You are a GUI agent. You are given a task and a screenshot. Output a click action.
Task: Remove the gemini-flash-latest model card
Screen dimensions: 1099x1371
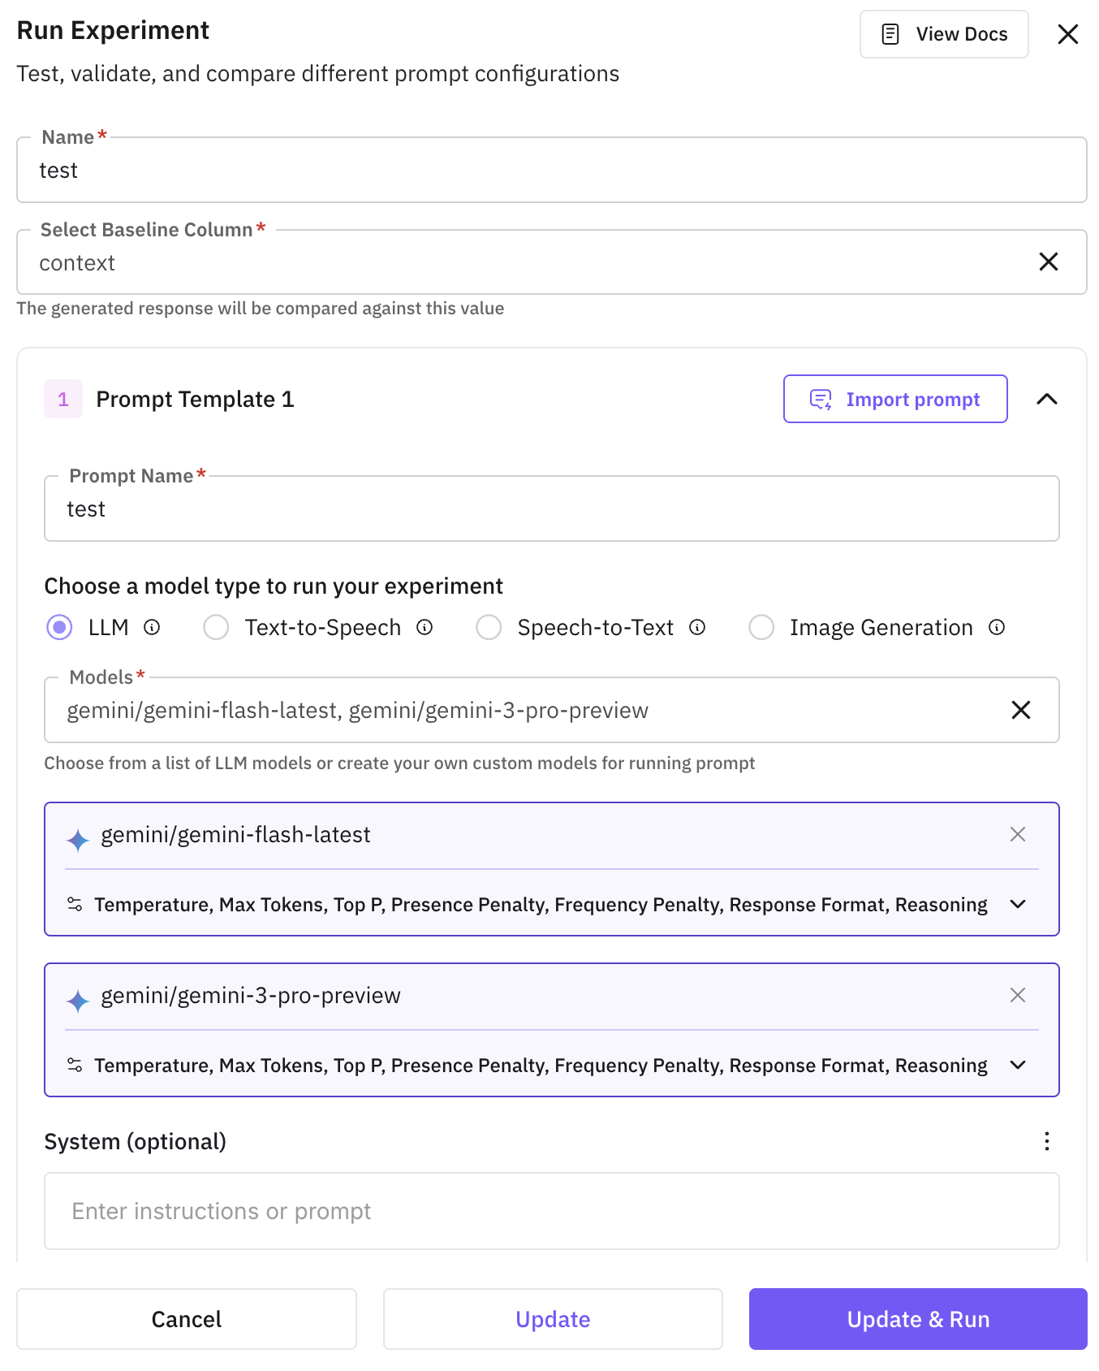(x=1018, y=835)
